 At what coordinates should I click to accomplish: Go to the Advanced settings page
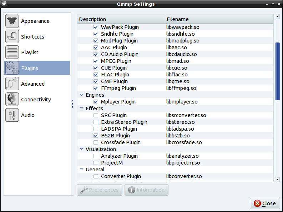(37, 84)
